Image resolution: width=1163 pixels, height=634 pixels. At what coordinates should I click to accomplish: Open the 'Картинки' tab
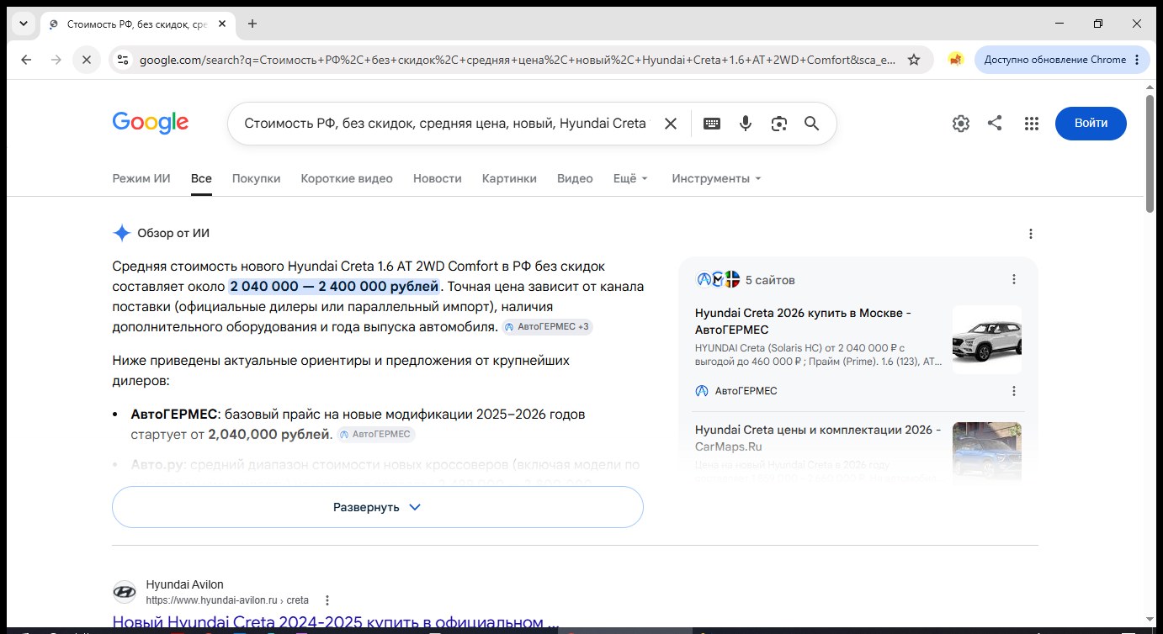pos(509,178)
